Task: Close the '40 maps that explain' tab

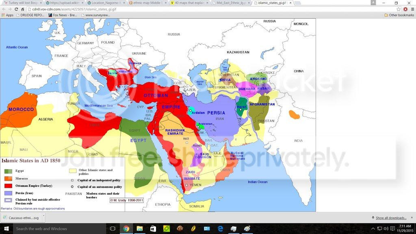Action: (207, 3)
